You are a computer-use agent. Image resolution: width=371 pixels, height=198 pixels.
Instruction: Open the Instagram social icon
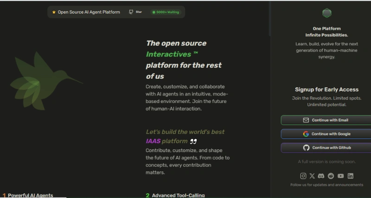[x=303, y=176]
